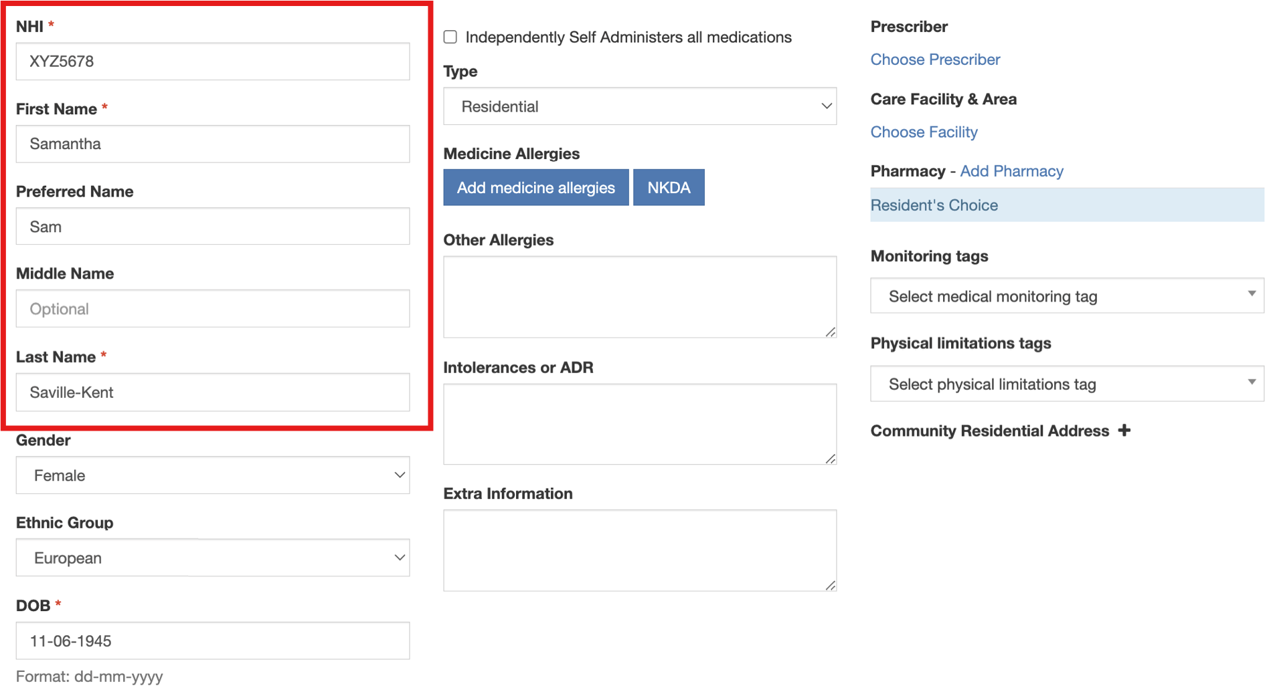Enable Independently Self Administers all medications
The width and height of the screenshot is (1265, 690).
pyautogui.click(x=450, y=37)
